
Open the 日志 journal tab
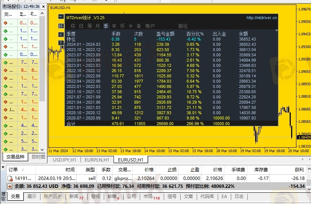(239, 196)
